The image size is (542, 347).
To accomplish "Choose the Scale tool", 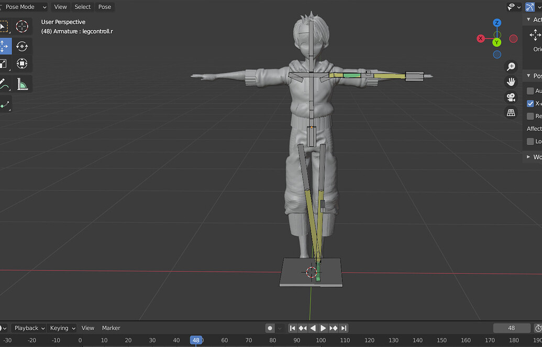I will 4,63.
